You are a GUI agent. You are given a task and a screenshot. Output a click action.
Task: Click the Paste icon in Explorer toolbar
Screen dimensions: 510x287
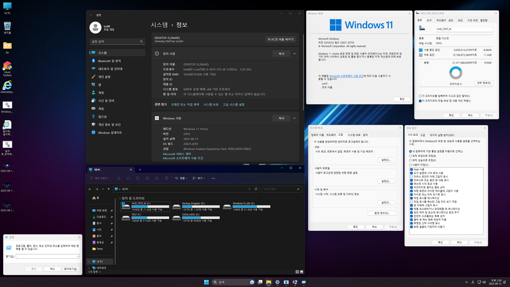pyautogui.click(x=138, y=178)
